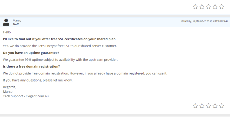Click Marco's user avatar icon
230x117 pixels.
pos(6,22)
